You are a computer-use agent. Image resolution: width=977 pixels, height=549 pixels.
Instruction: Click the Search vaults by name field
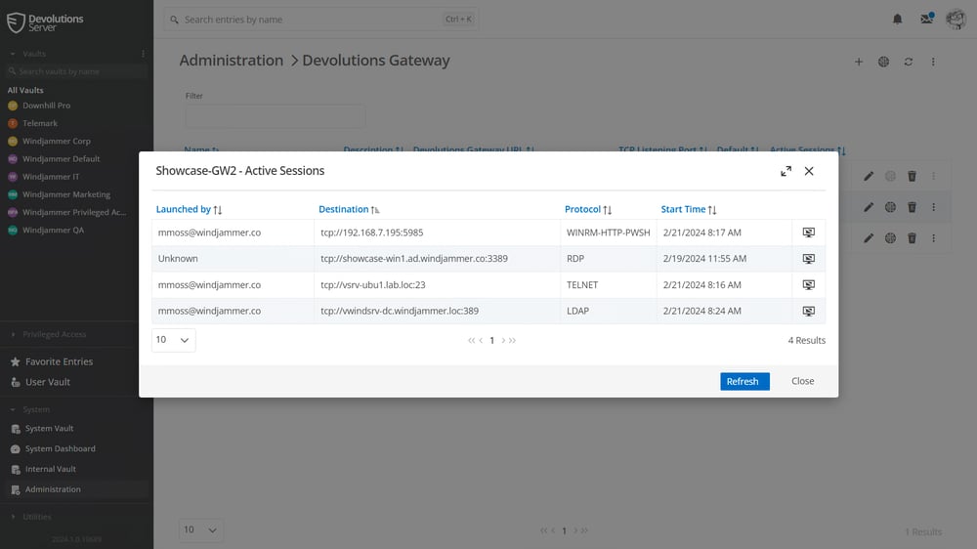click(76, 71)
